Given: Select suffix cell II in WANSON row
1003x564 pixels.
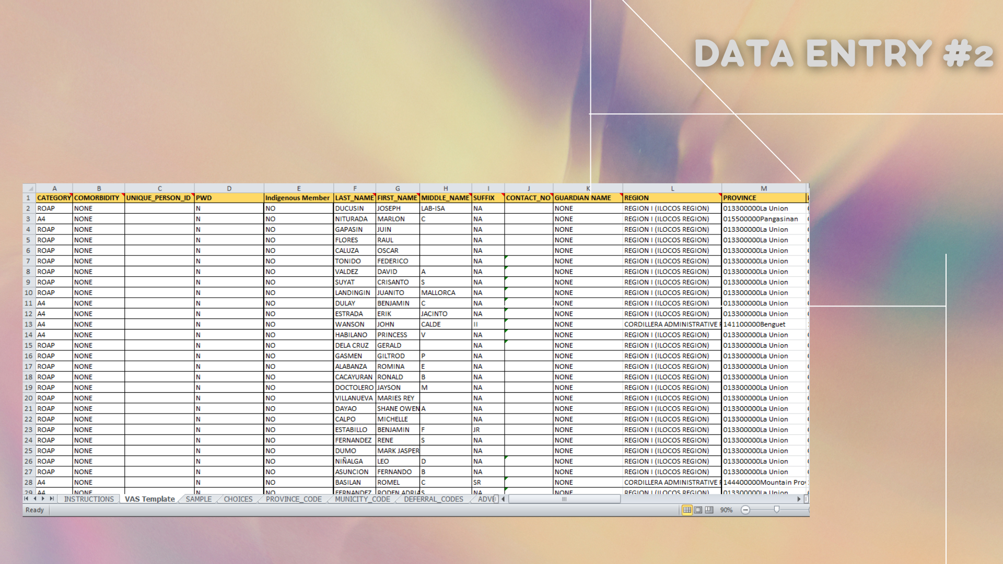Looking at the screenshot, I should (488, 324).
